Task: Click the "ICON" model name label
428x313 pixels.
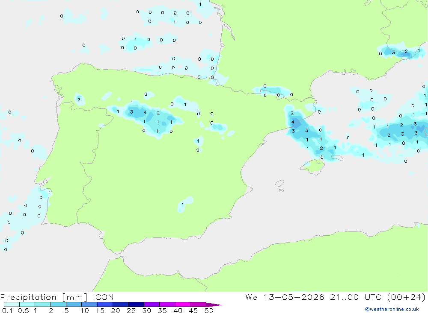Action: point(103,297)
